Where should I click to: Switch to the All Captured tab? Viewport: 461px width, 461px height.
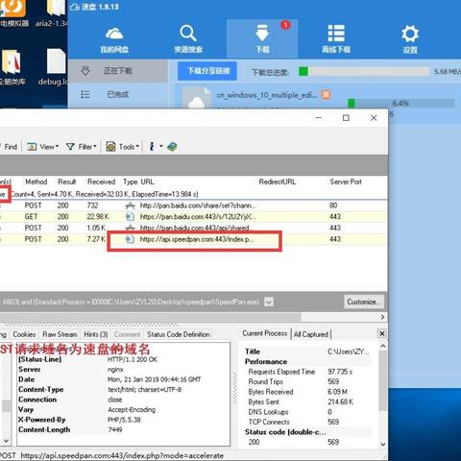pos(311,334)
